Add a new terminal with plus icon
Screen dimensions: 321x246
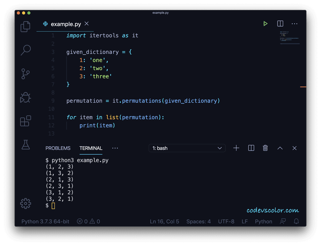tap(236, 148)
